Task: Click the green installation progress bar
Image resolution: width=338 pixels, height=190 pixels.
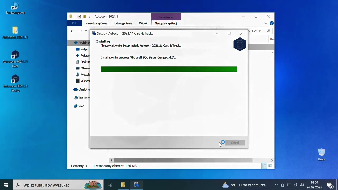Action: [169, 69]
